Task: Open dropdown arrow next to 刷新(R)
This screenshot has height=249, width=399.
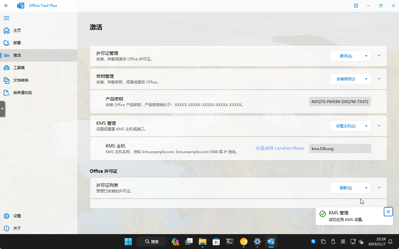Action: click(366, 188)
